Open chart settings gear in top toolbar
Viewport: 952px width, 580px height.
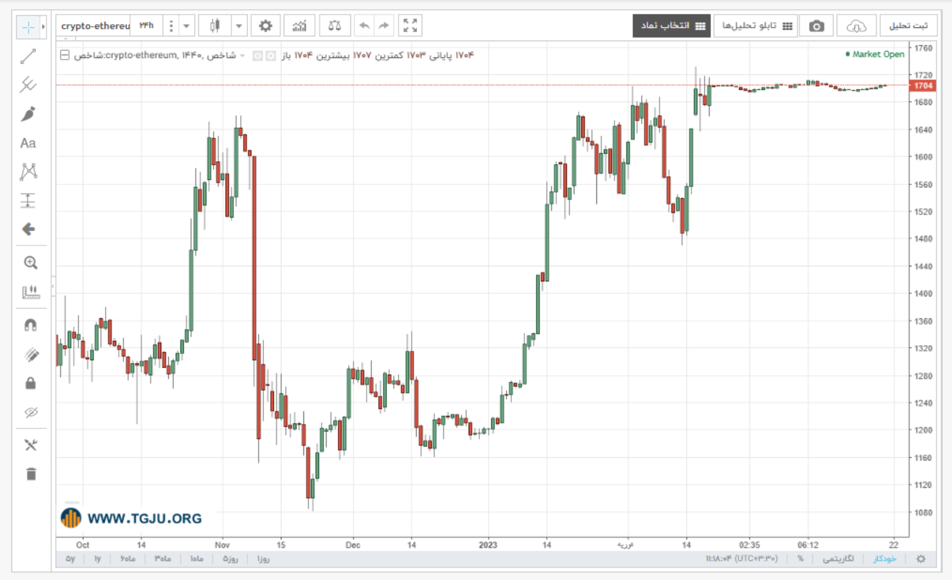(265, 26)
